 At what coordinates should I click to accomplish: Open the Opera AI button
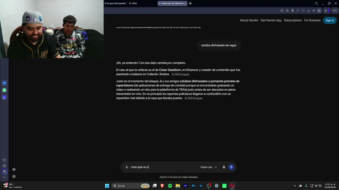coord(335,11)
